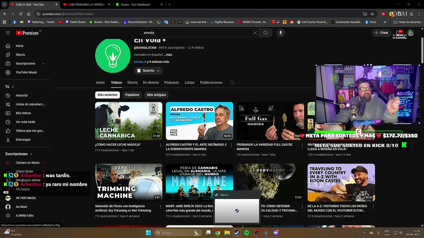
Task: Activate voice search microphone
Action: pyautogui.click(x=281, y=33)
